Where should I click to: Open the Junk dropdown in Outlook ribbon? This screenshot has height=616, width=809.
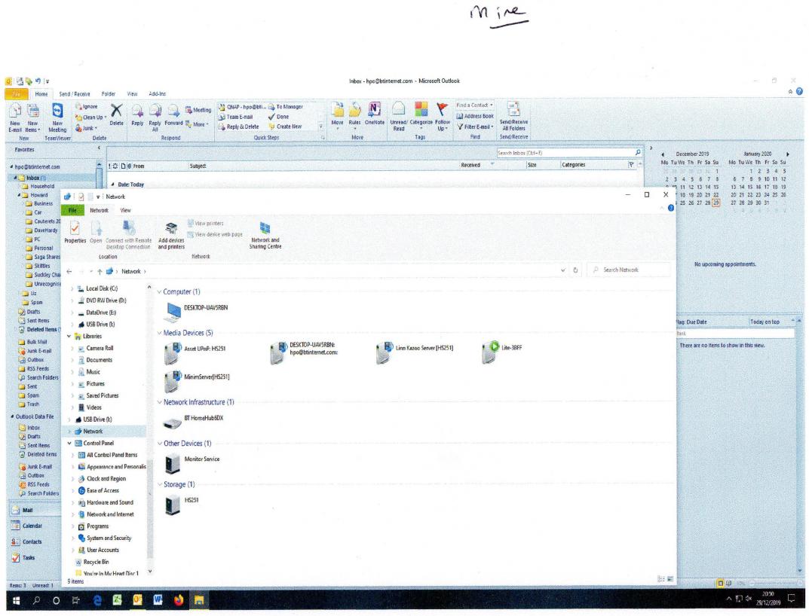[86, 128]
